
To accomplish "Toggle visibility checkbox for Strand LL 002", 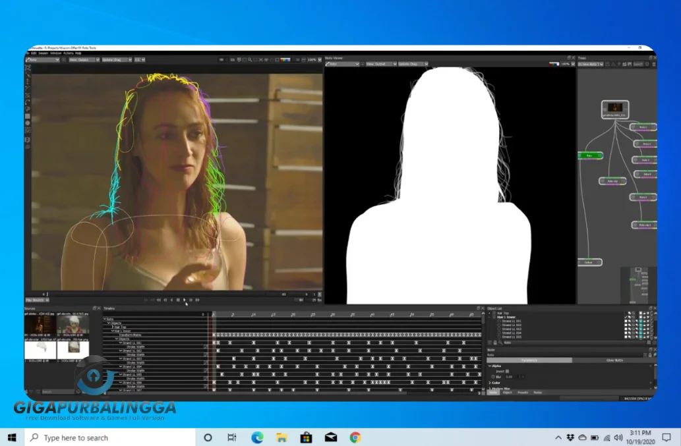I will (x=626, y=325).
